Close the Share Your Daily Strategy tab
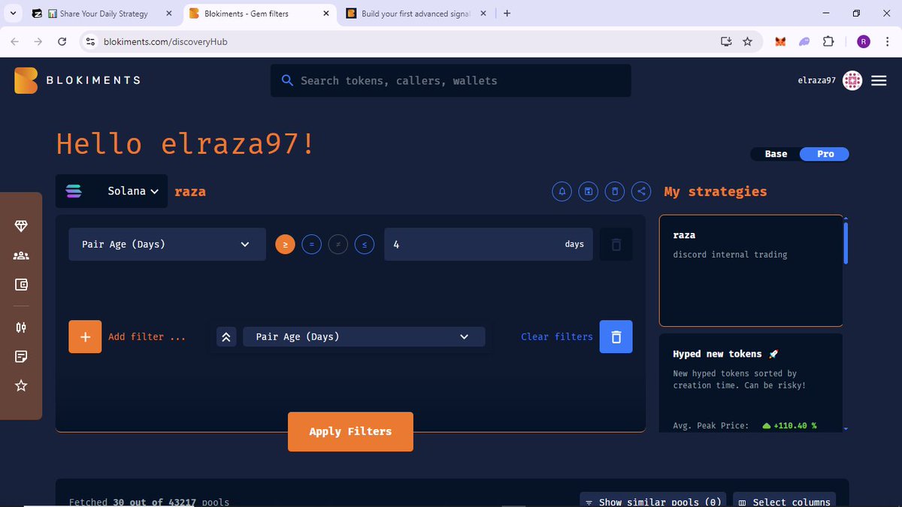The width and height of the screenshot is (902, 507). tap(168, 14)
